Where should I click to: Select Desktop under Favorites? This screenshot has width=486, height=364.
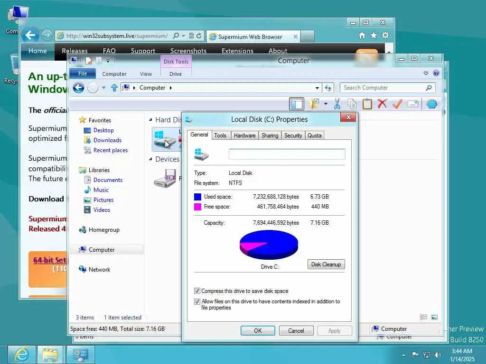pyautogui.click(x=103, y=130)
